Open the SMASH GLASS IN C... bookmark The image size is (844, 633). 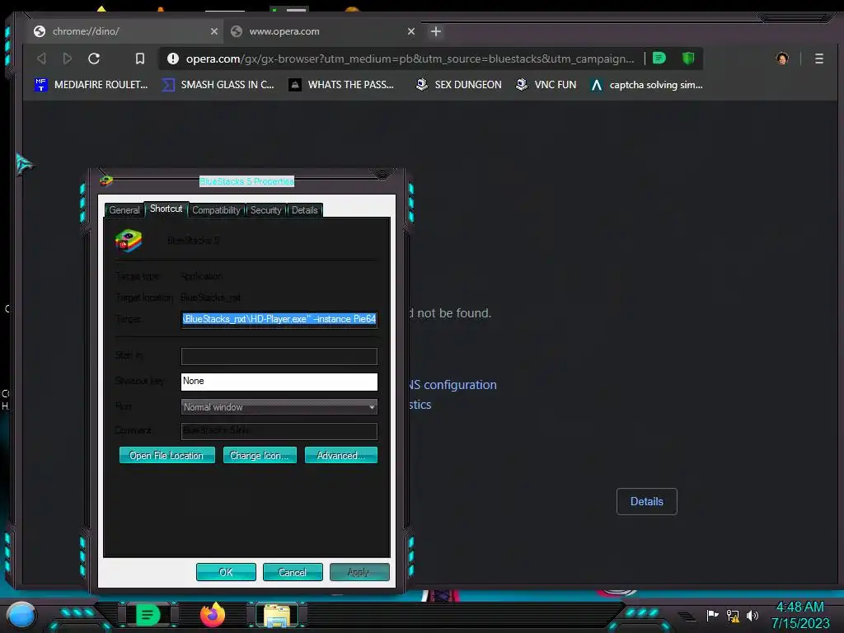point(218,85)
